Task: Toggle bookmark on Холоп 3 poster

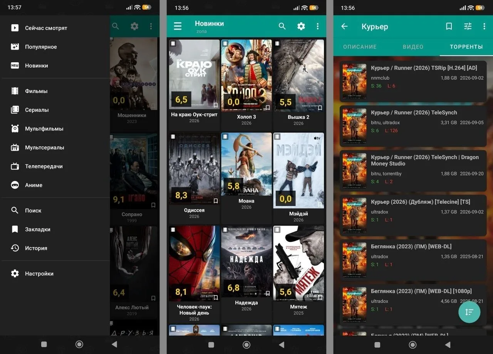Action: (x=268, y=107)
